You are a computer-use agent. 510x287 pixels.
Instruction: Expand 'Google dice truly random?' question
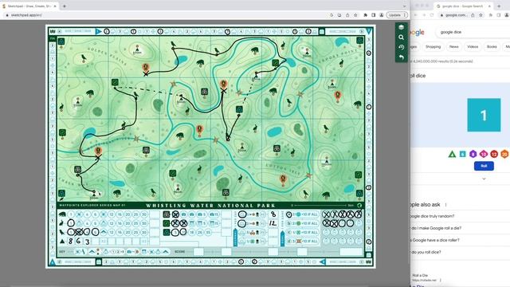460,216
